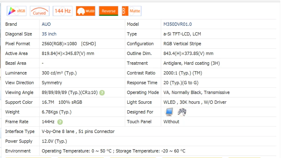Select the 819.84(H)×345.87(V) mm active area
The width and height of the screenshot is (282, 158).
[x=68, y=54]
